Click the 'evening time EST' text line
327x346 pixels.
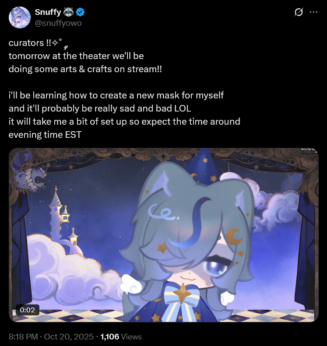(45, 135)
